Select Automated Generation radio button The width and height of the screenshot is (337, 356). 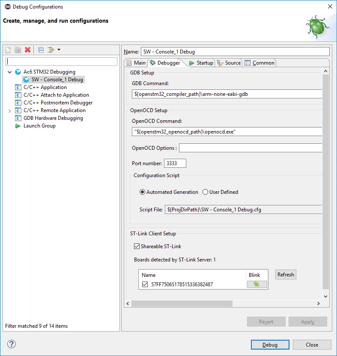[x=142, y=192]
